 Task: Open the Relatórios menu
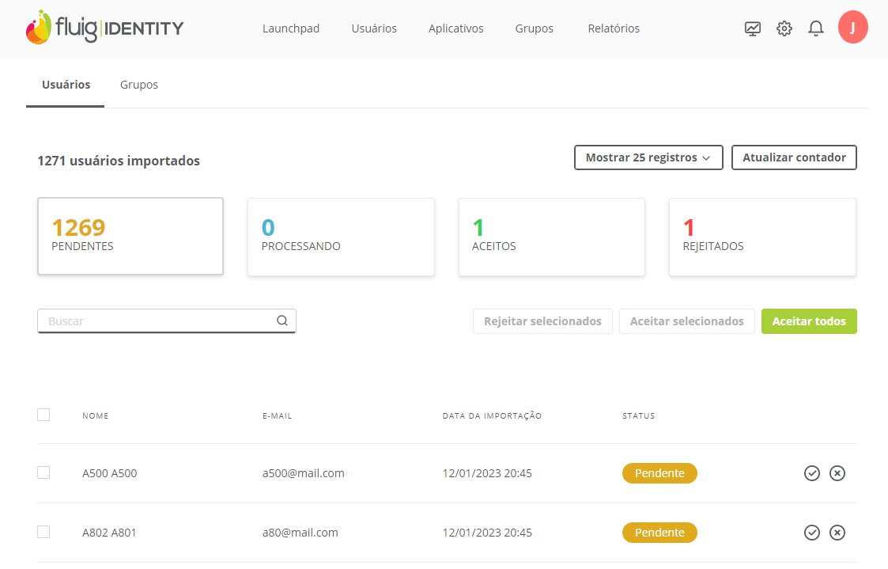click(614, 28)
